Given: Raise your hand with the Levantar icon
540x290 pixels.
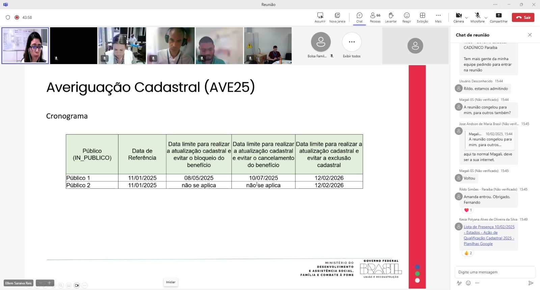Looking at the screenshot, I should [x=391, y=16].
